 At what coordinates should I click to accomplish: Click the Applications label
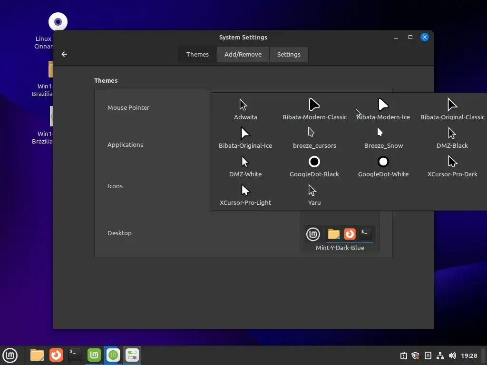pos(125,144)
